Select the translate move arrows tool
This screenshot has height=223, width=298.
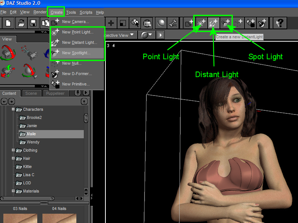click(111, 23)
